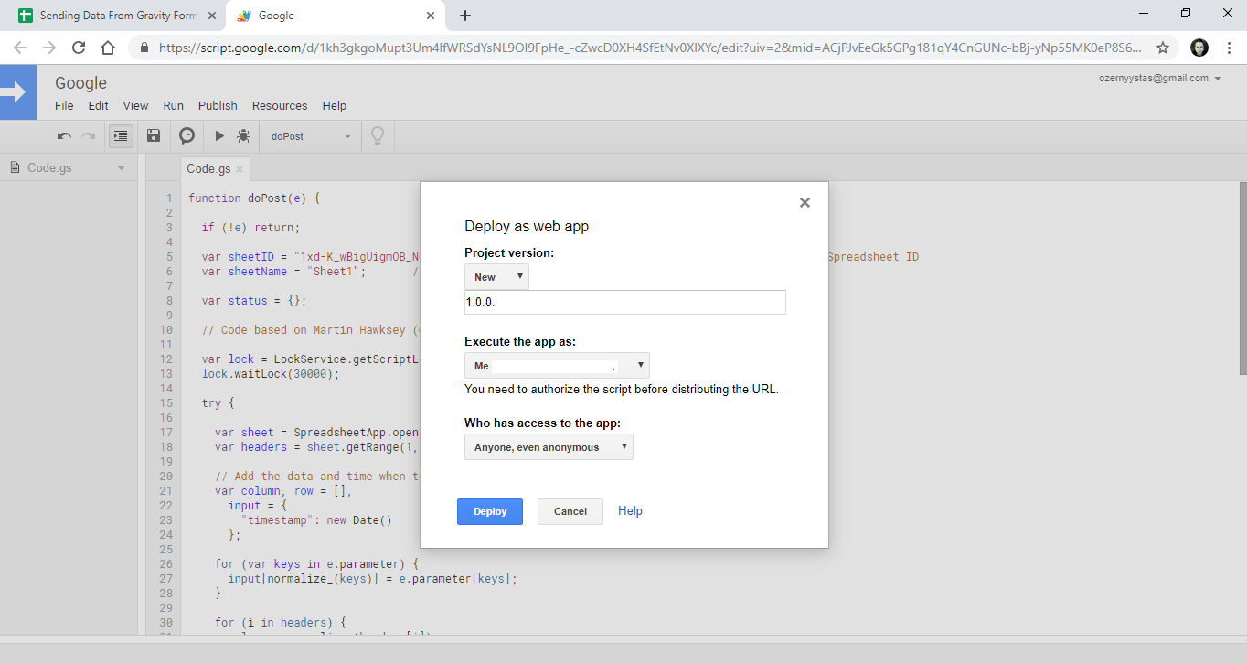Click the code editor vertical scrollbar

point(1242,278)
